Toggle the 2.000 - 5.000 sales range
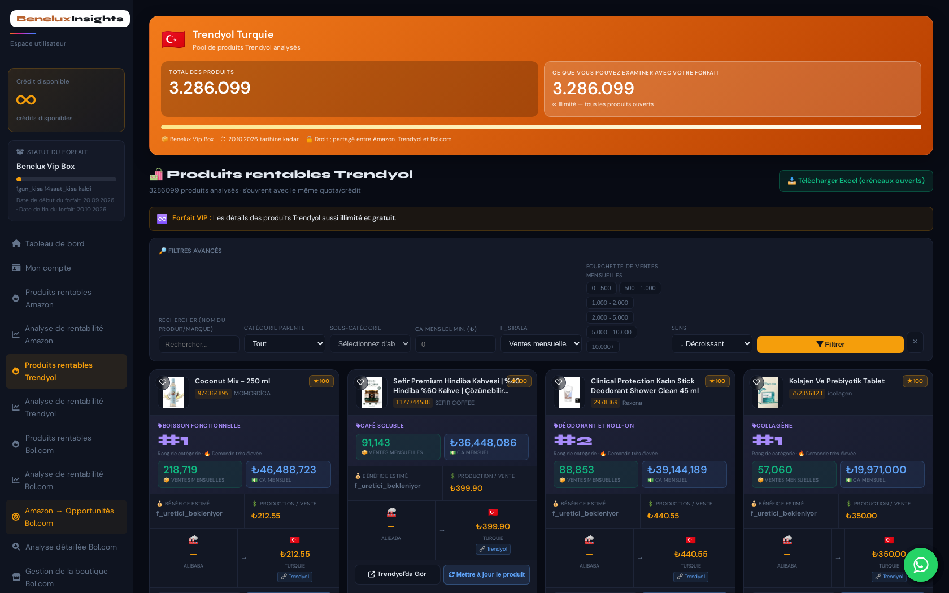Screen dimensions: 949x593 point(610,317)
